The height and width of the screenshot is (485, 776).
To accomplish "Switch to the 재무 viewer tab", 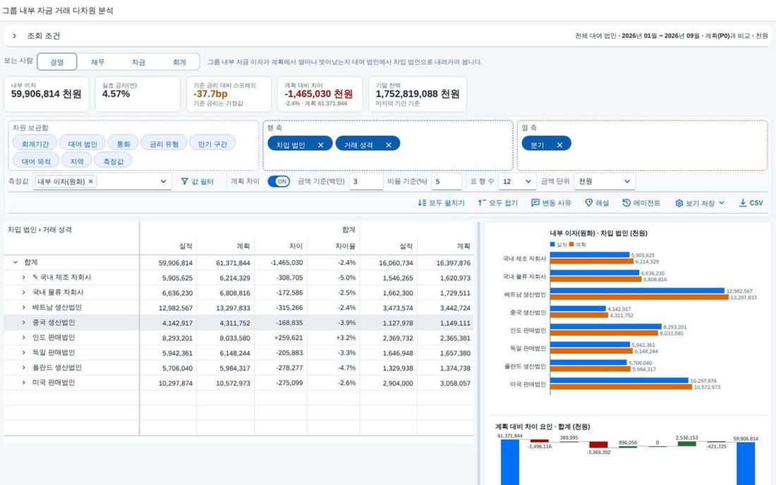I will [97, 62].
